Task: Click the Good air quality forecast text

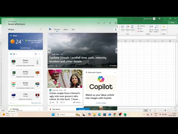Action: pos(33,42)
